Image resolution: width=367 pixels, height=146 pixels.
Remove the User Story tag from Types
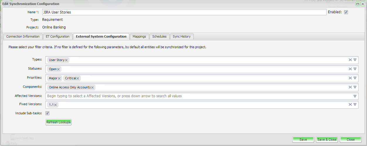67,60
